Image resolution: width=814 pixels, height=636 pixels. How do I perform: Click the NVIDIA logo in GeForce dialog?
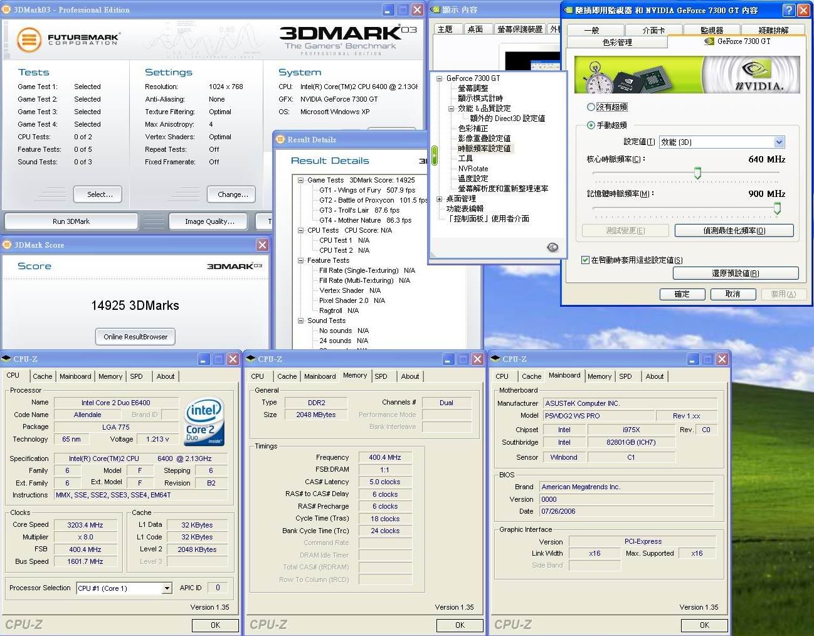758,75
